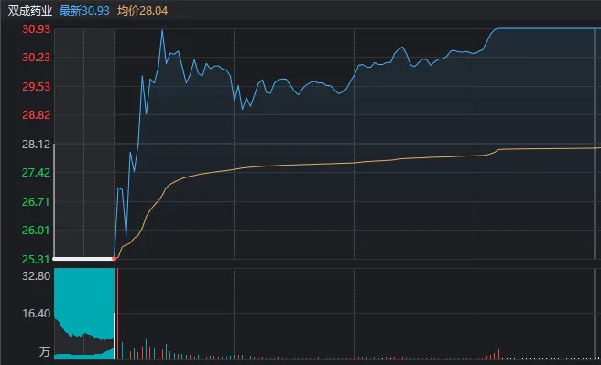Click the 28.12 previous close axis label
Image resolution: width=601 pixels, height=365 pixels.
(x=37, y=145)
